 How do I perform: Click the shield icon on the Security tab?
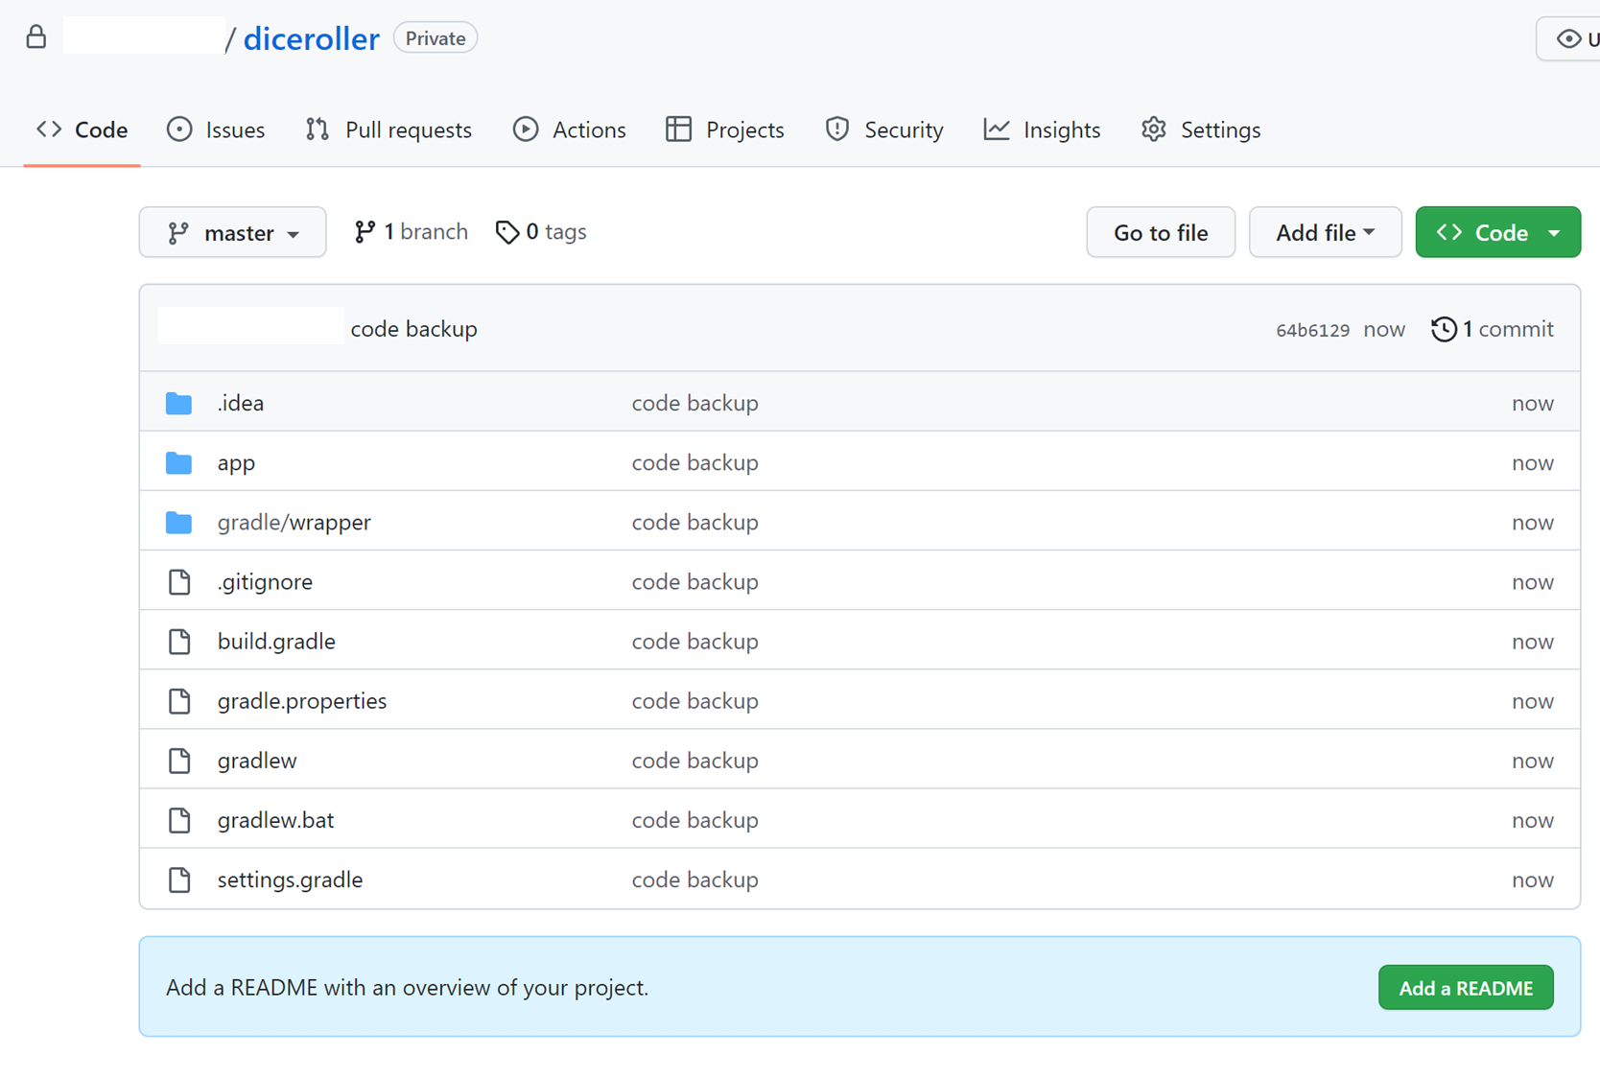837,129
